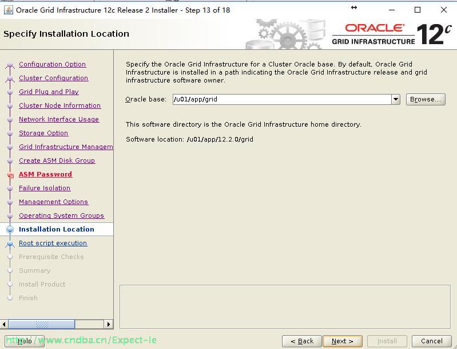The height and width of the screenshot is (349, 457).
Task: Open the ASM Password step
Action: tap(45, 174)
